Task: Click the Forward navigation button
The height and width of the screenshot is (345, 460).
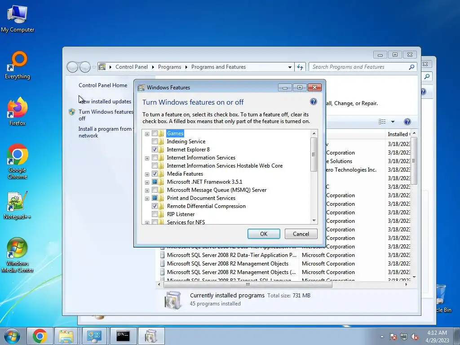Action: click(85, 67)
